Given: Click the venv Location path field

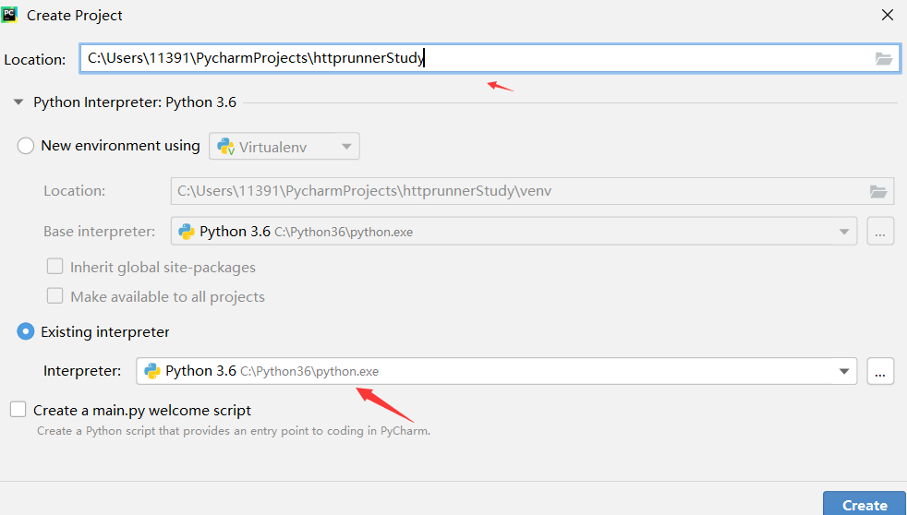Looking at the screenshot, I should 532,191.
